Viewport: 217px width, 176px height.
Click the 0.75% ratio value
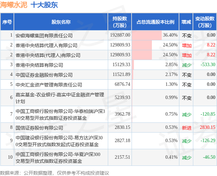(x=171, y=114)
